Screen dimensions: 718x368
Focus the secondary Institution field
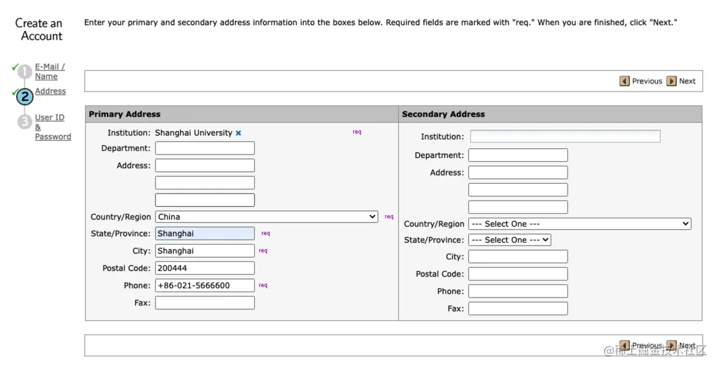pyautogui.click(x=565, y=137)
